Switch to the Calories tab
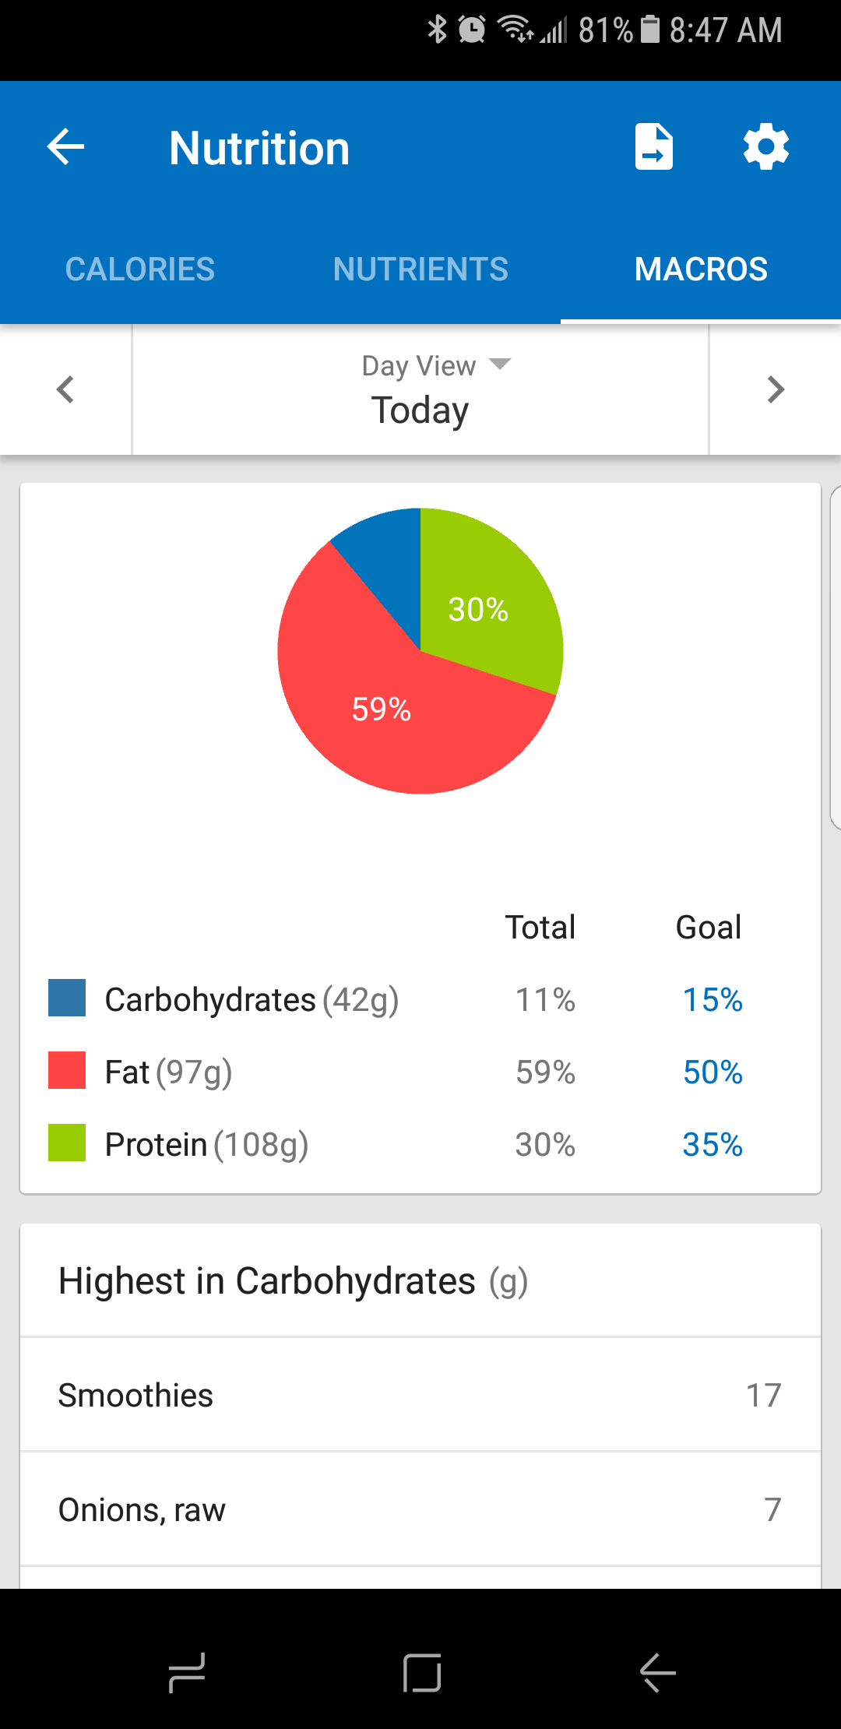841x1729 pixels. [140, 269]
